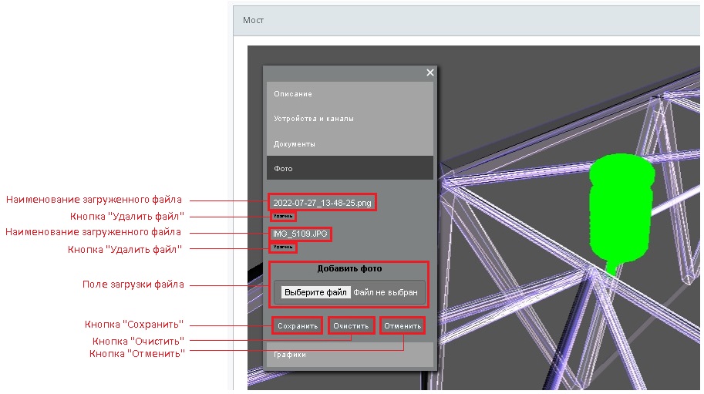The image size is (704, 394).
Task: Open uploaded file IMG_5109.JPG
Action: click(299, 233)
